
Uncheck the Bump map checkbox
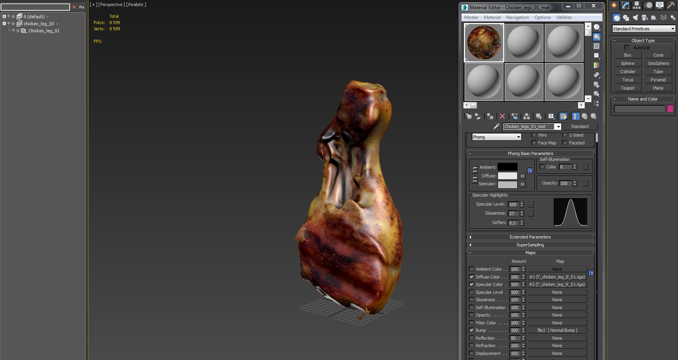471,330
